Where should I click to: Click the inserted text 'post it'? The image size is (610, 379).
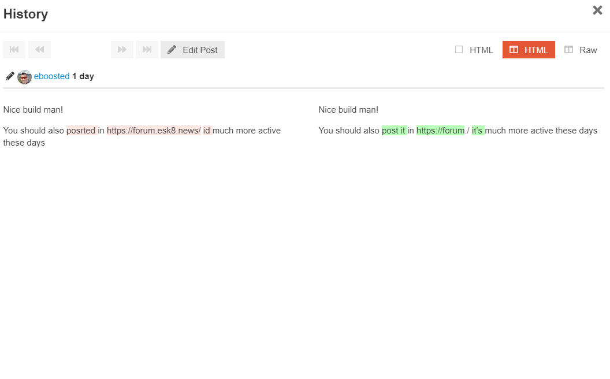pos(394,131)
